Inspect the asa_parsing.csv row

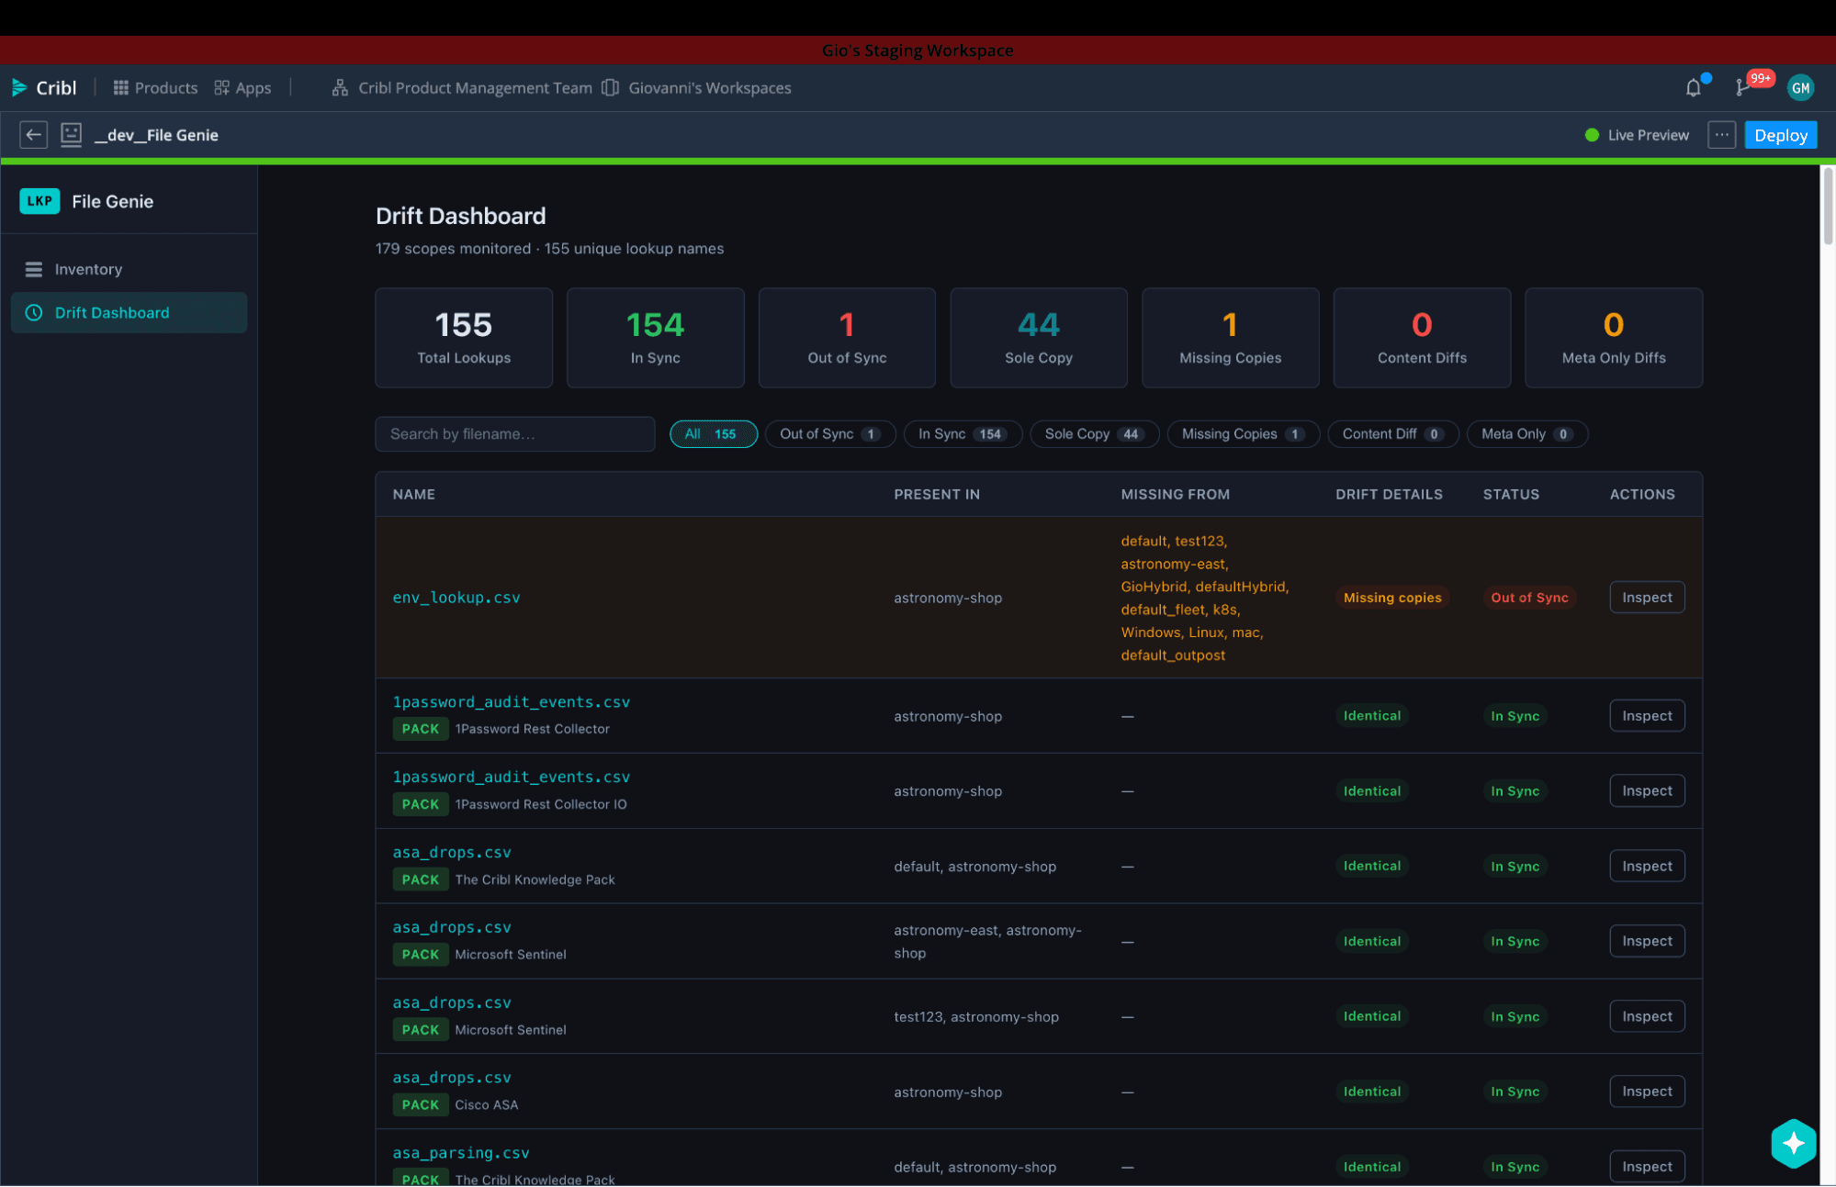pyautogui.click(x=1647, y=1167)
